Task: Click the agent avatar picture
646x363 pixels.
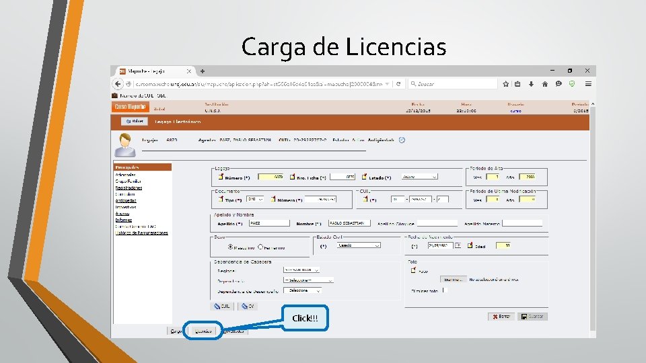Action: pyautogui.click(x=125, y=145)
